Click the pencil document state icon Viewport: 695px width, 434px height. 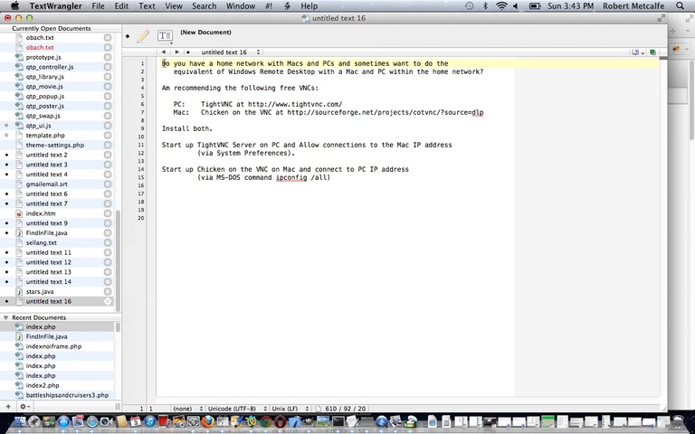[143, 36]
